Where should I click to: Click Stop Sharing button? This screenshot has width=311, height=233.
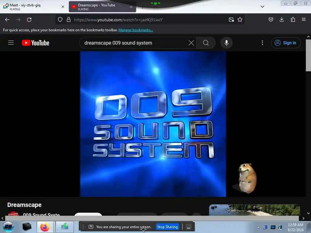click(167, 227)
